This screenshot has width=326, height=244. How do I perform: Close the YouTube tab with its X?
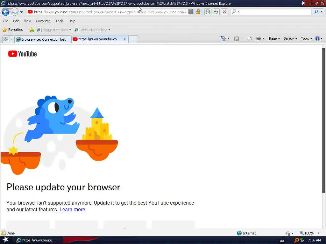coord(124,39)
